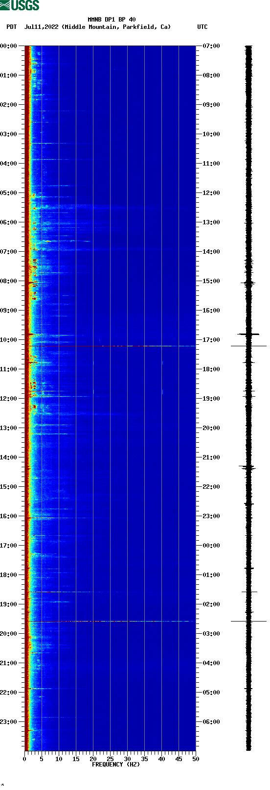Click the '14:00' UTC time label
Screen dimensions: 270x790
[211, 252]
